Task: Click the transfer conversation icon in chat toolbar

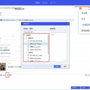Action: (x=7, y=75)
